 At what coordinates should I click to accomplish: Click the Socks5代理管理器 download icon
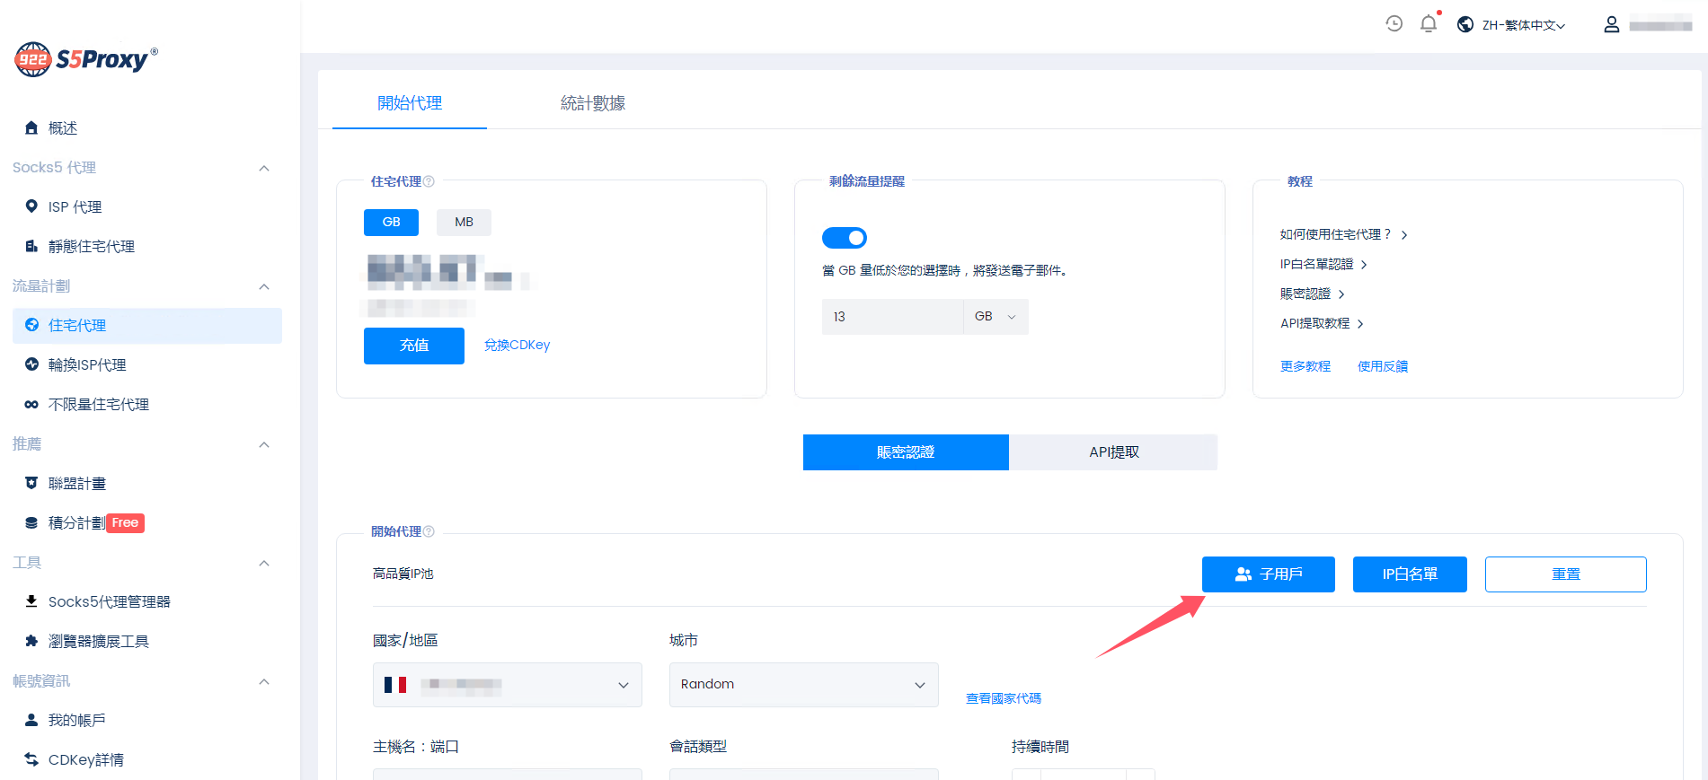pyautogui.click(x=31, y=601)
